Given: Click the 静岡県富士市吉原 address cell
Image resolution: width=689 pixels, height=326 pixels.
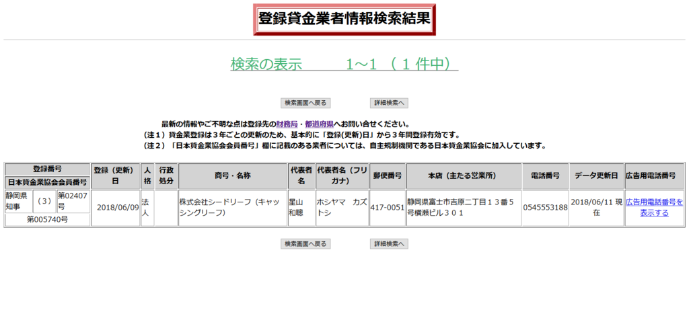Looking at the screenshot, I should (464, 208).
